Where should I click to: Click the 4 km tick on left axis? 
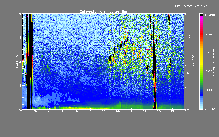tap(20, 14)
